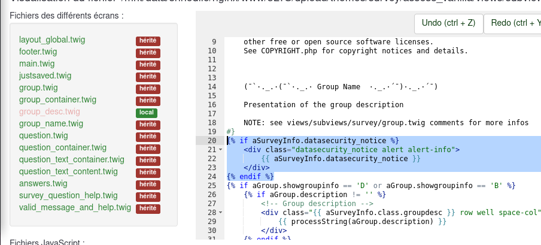Collapse code fold at line 21
Screen dimensions: 541x245
[x=221, y=150]
